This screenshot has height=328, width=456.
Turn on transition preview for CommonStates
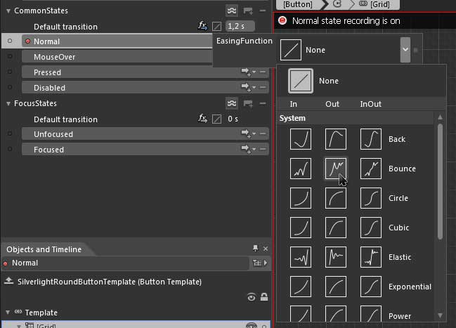click(x=232, y=11)
